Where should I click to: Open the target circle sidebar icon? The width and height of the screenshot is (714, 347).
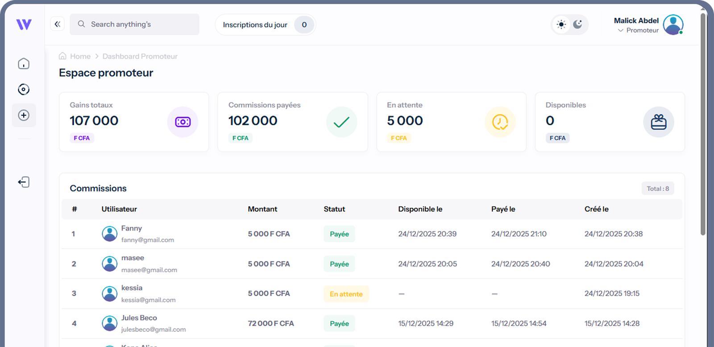(24, 90)
